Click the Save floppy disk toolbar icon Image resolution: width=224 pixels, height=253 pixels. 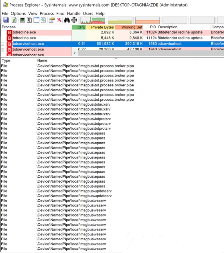point(6,20)
